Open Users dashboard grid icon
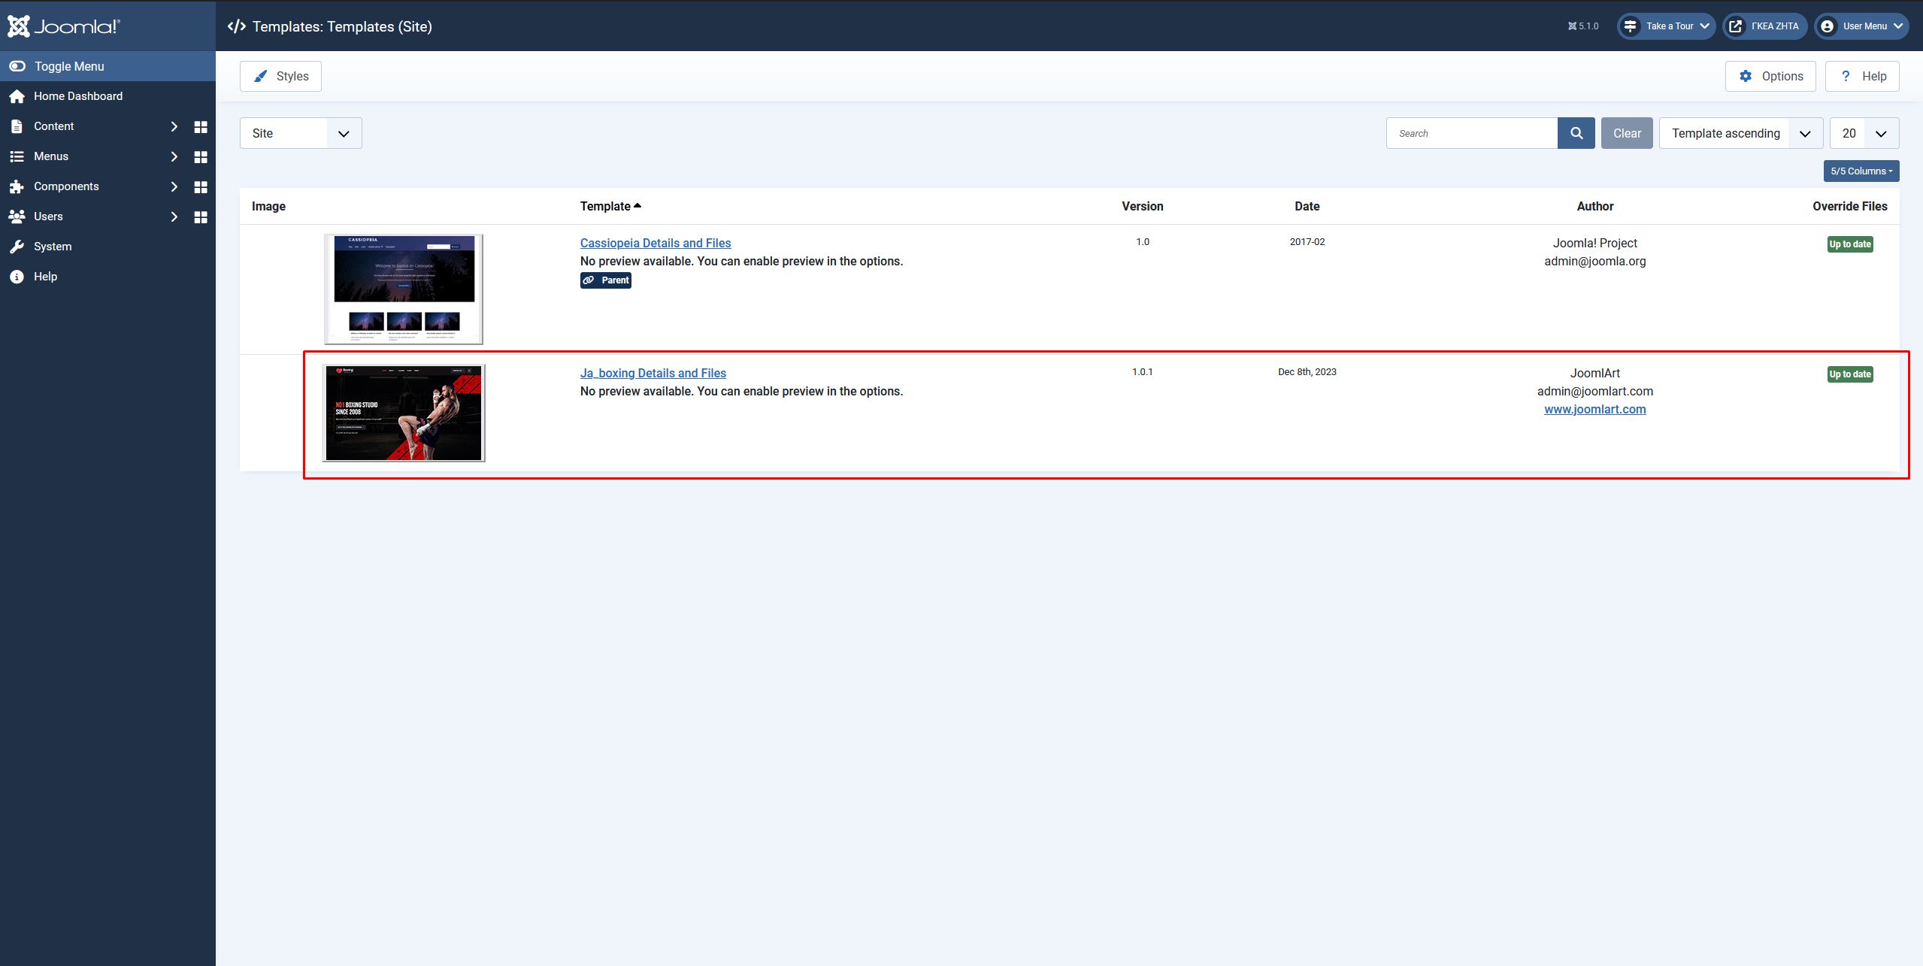Screen dimensions: 1923x966 (201, 217)
